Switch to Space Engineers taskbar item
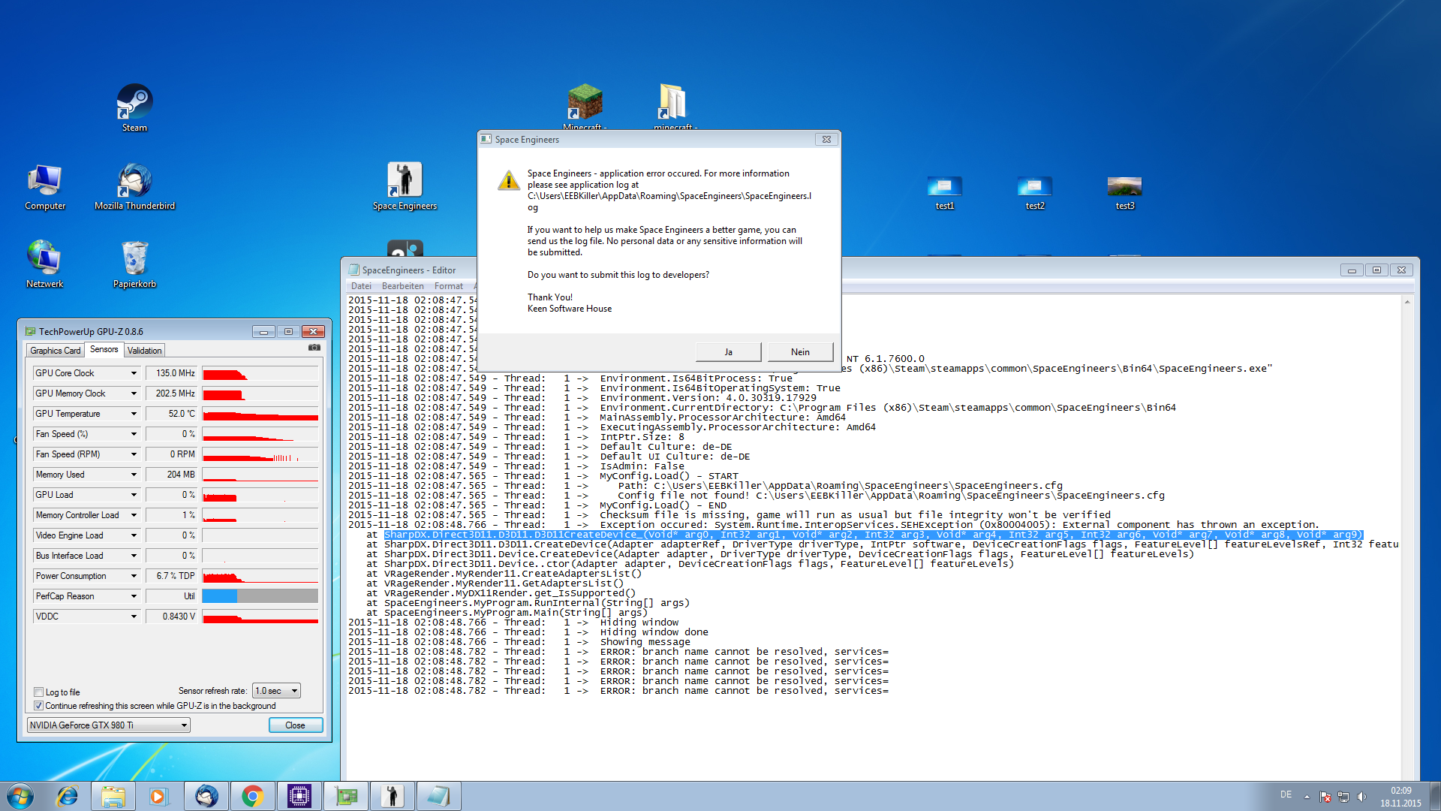The width and height of the screenshot is (1441, 811). pyautogui.click(x=393, y=796)
